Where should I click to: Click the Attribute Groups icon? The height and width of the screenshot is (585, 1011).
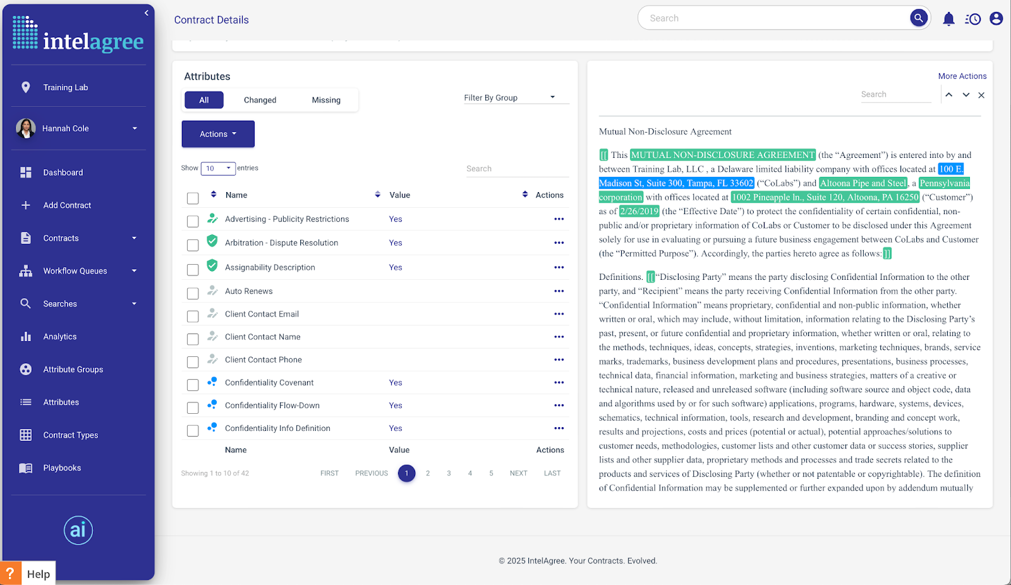tap(25, 370)
